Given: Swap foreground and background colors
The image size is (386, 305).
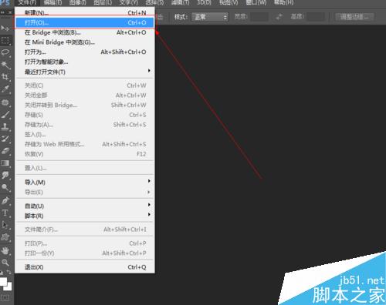Looking at the screenshot, I should [9, 272].
